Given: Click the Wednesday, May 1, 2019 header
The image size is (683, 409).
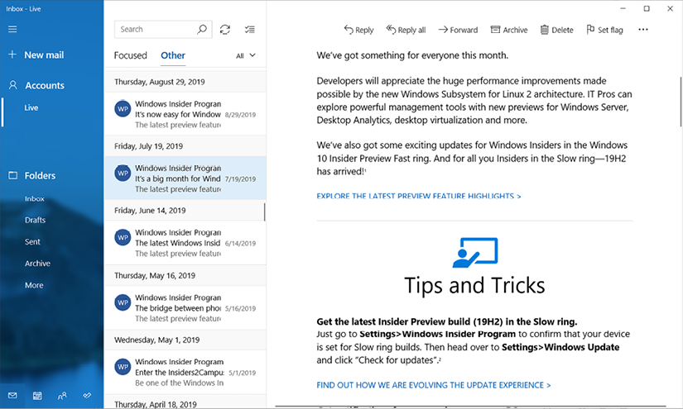Looking at the screenshot, I should tap(185, 340).
